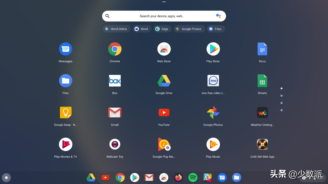Open Slack from the shelf
The image size is (328, 184).
tap(208, 177)
